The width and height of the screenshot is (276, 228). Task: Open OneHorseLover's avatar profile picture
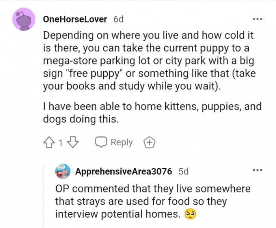tap(24, 19)
